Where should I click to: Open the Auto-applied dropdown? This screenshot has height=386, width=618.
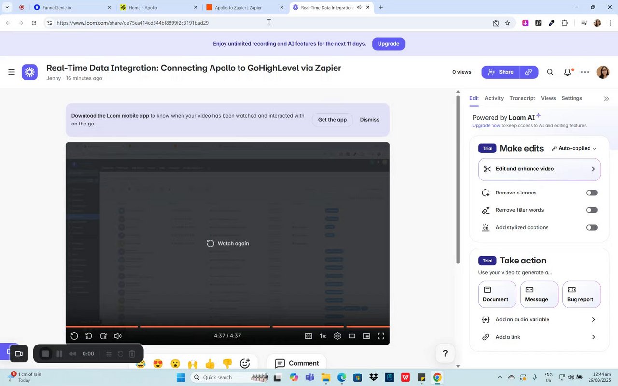574,148
